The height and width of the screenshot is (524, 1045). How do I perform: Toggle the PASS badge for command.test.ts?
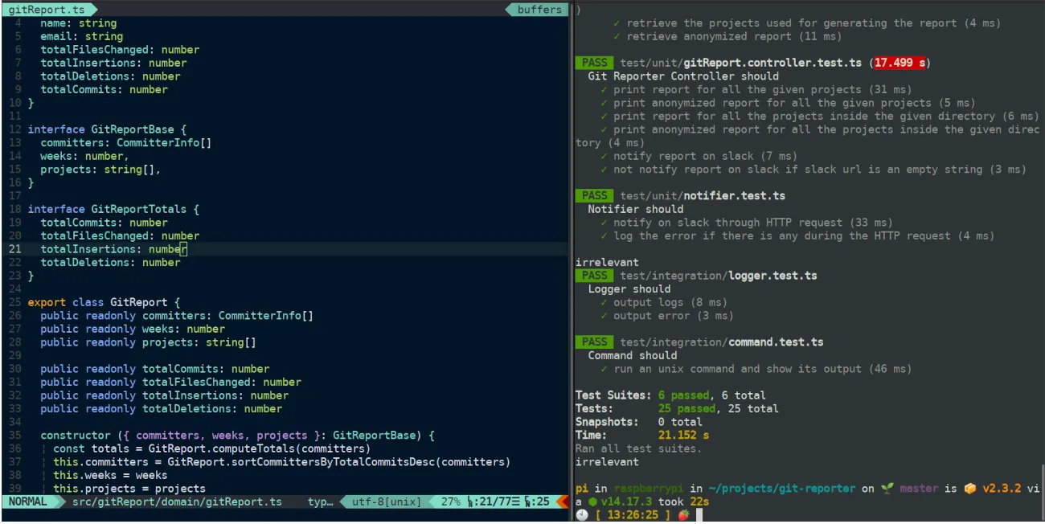[594, 342]
